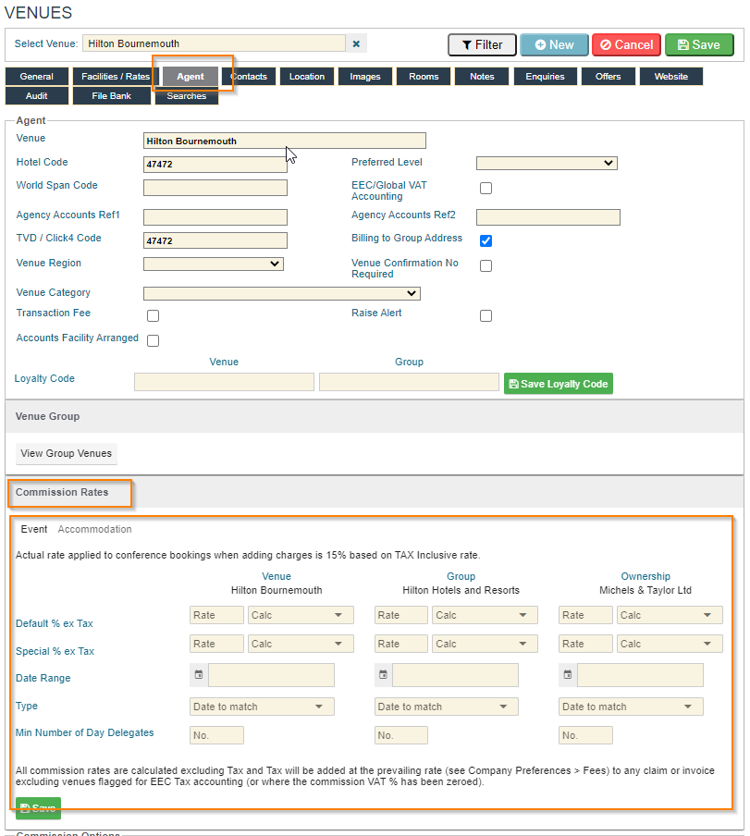This screenshot has height=836, width=750.
Task: Open the Enquiries tab
Action: [x=545, y=76]
